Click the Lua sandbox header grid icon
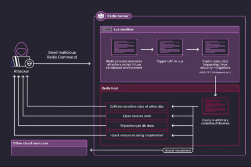The image size is (251, 167). pyautogui.click(x=106, y=29)
